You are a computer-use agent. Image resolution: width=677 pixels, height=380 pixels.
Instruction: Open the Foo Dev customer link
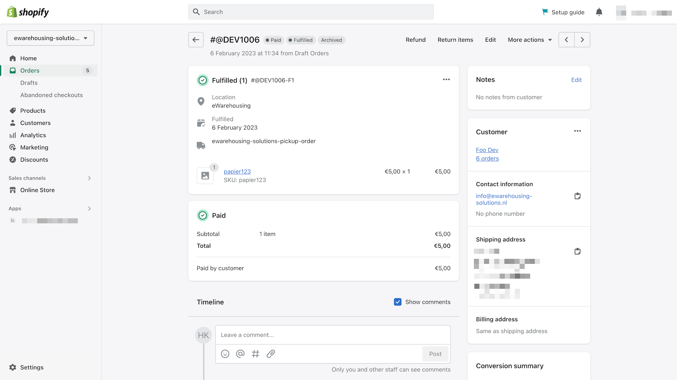(x=487, y=150)
